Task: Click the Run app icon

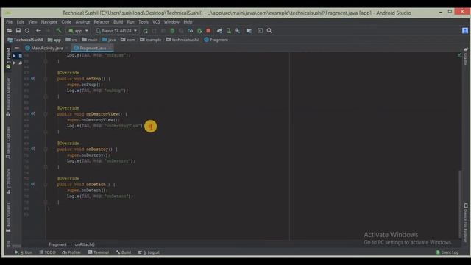Action: 146,31
